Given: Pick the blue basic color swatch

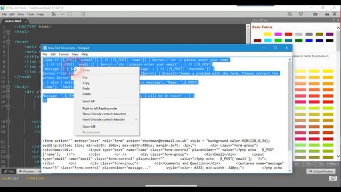Looking at the screenshot, I should [x=309, y=41].
